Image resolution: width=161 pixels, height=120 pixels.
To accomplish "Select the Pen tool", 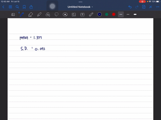I will click(22, 14).
